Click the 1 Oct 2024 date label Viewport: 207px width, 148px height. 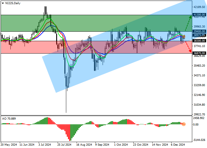121,145
